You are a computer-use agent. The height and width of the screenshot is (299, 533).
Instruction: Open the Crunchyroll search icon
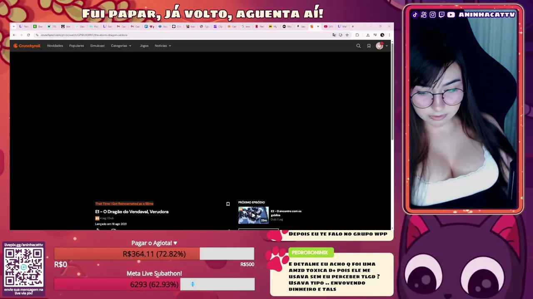[358, 46]
